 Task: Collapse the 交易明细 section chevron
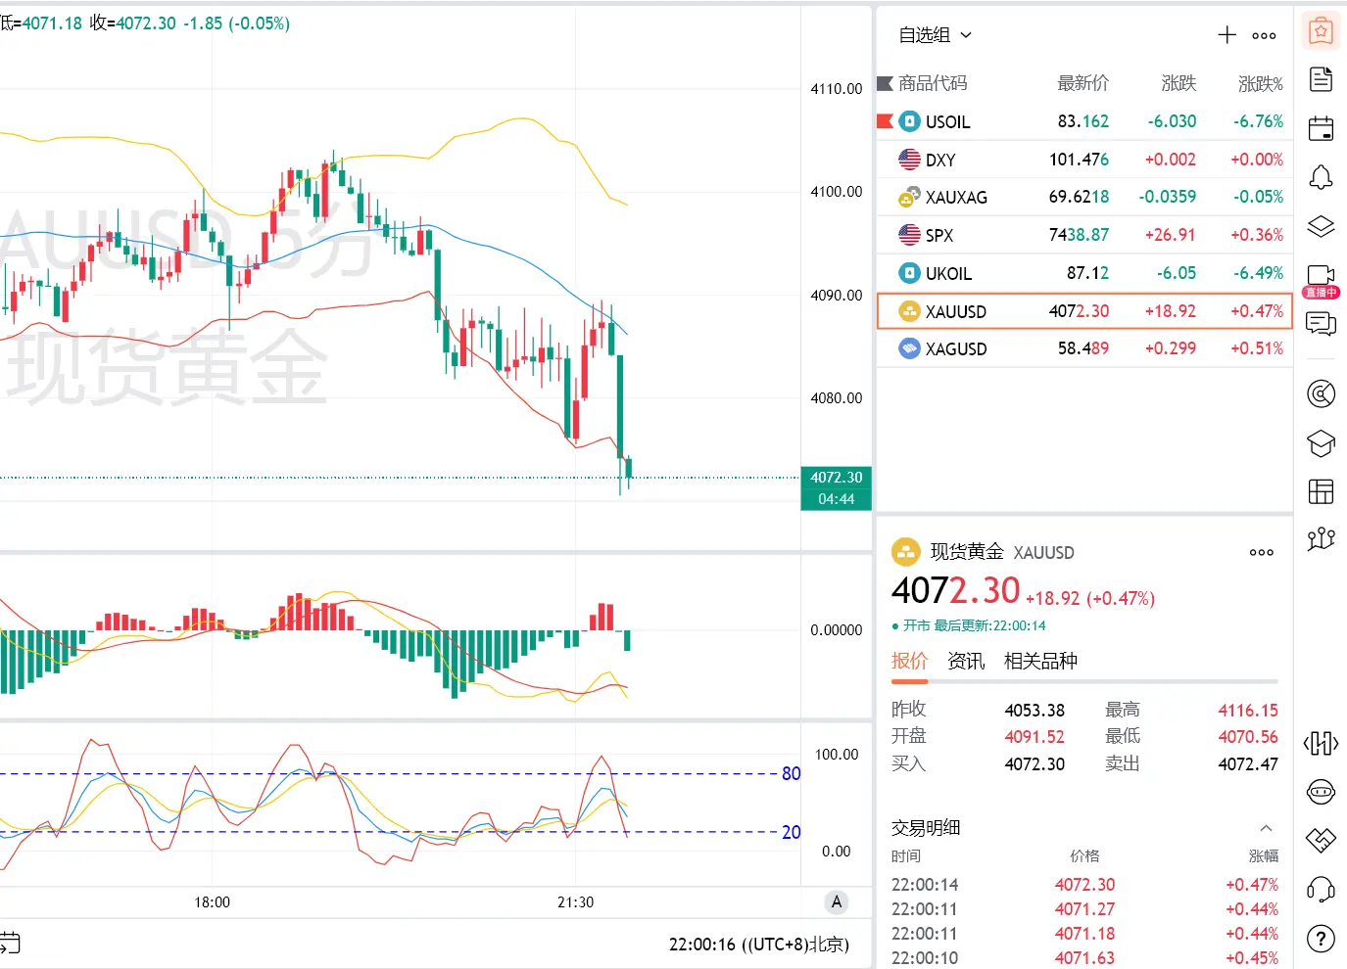1266,828
